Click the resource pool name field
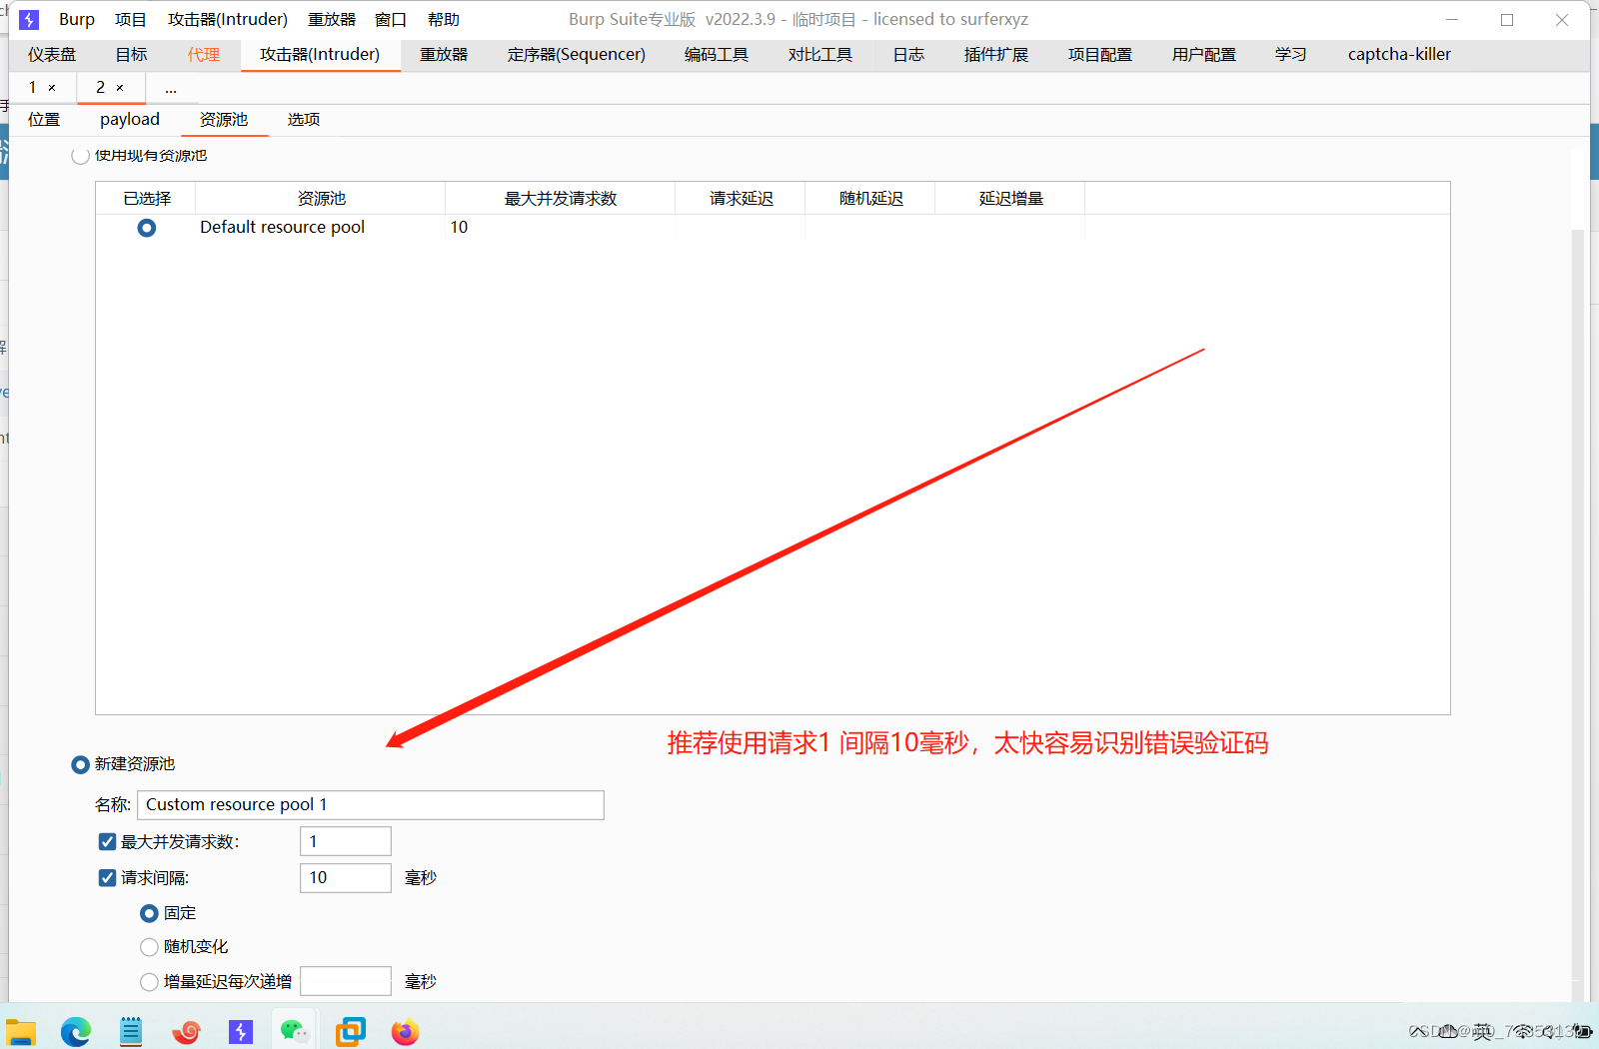The image size is (1599, 1049). point(371,805)
